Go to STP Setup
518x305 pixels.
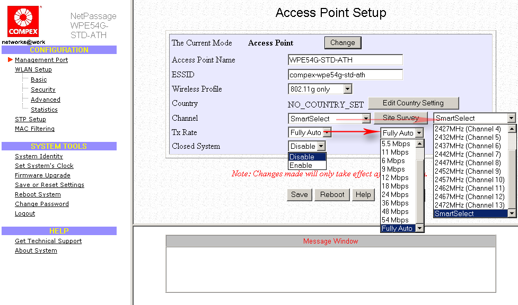point(30,119)
